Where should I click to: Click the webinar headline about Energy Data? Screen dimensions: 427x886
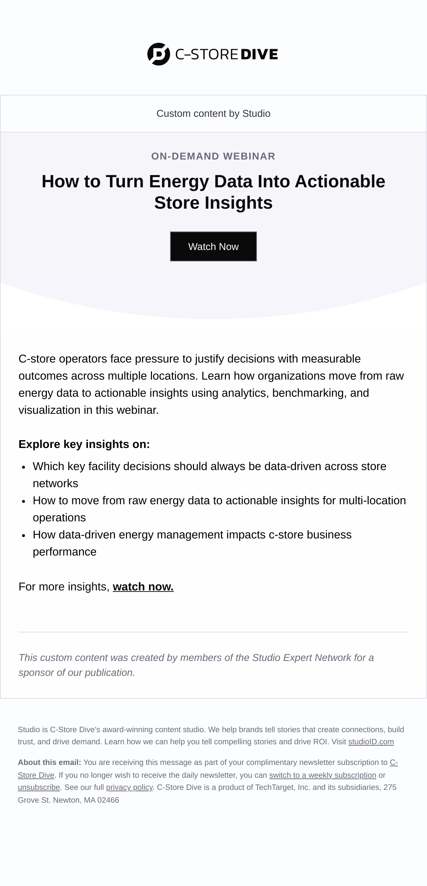[x=213, y=192]
